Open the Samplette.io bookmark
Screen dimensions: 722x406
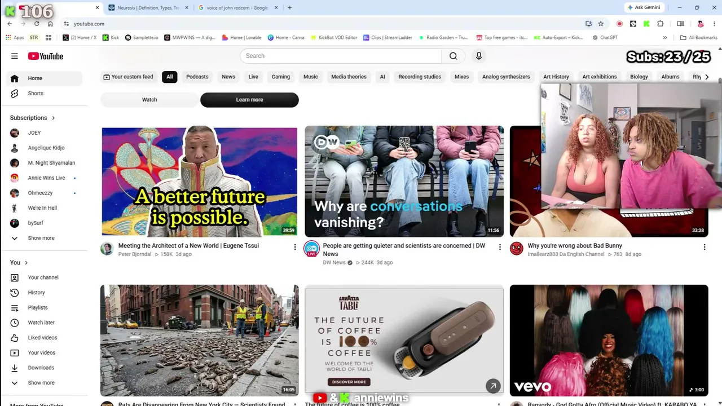pyautogui.click(x=142, y=38)
